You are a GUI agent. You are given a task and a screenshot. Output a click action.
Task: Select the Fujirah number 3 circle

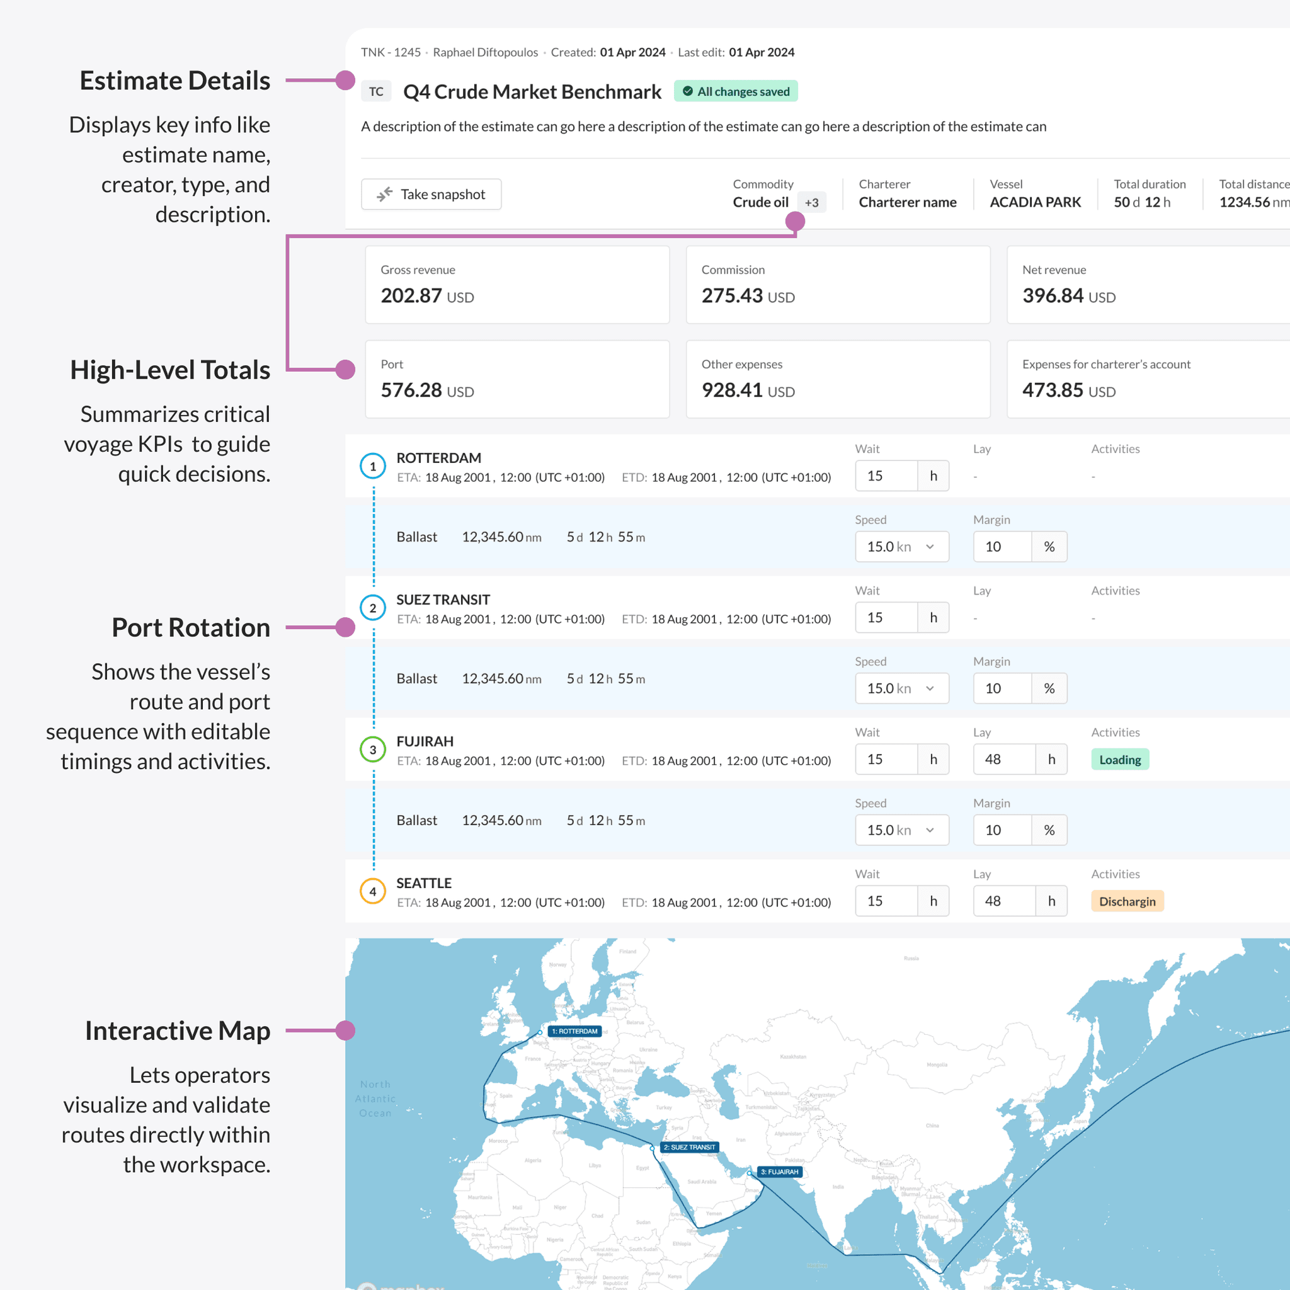point(373,749)
